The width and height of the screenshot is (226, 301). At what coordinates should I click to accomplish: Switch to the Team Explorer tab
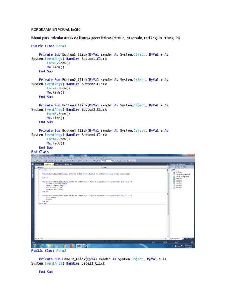point(188,239)
